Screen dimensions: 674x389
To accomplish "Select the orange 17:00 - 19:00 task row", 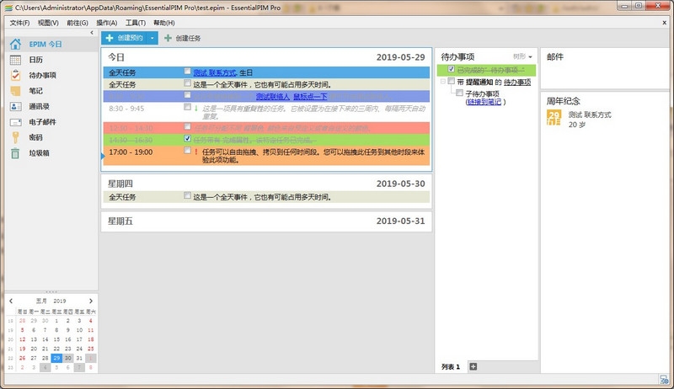I will (266, 156).
